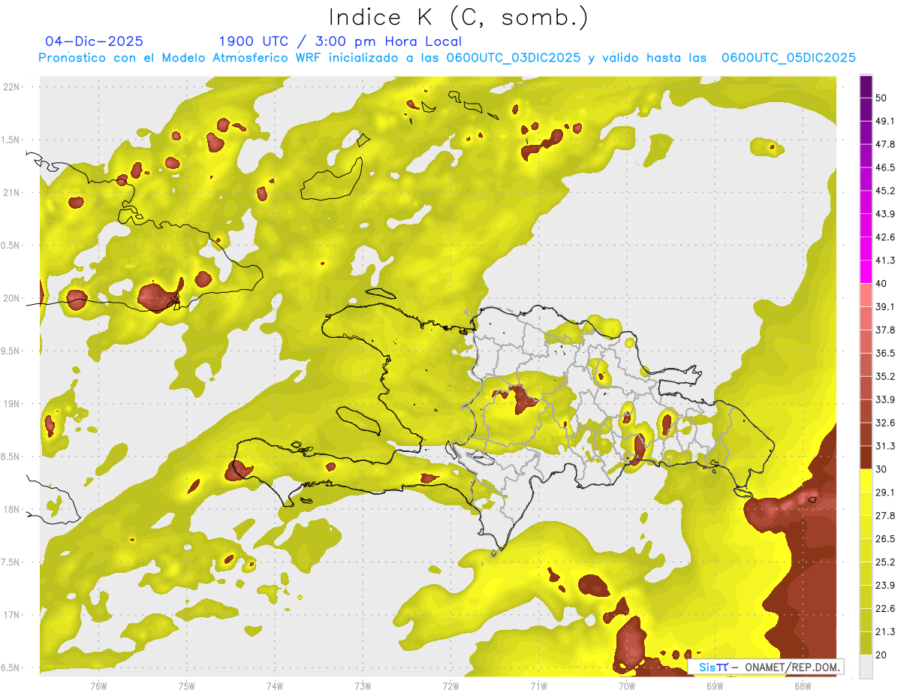
Task: Select the "45.2" color scale value
Action: [x=885, y=191]
